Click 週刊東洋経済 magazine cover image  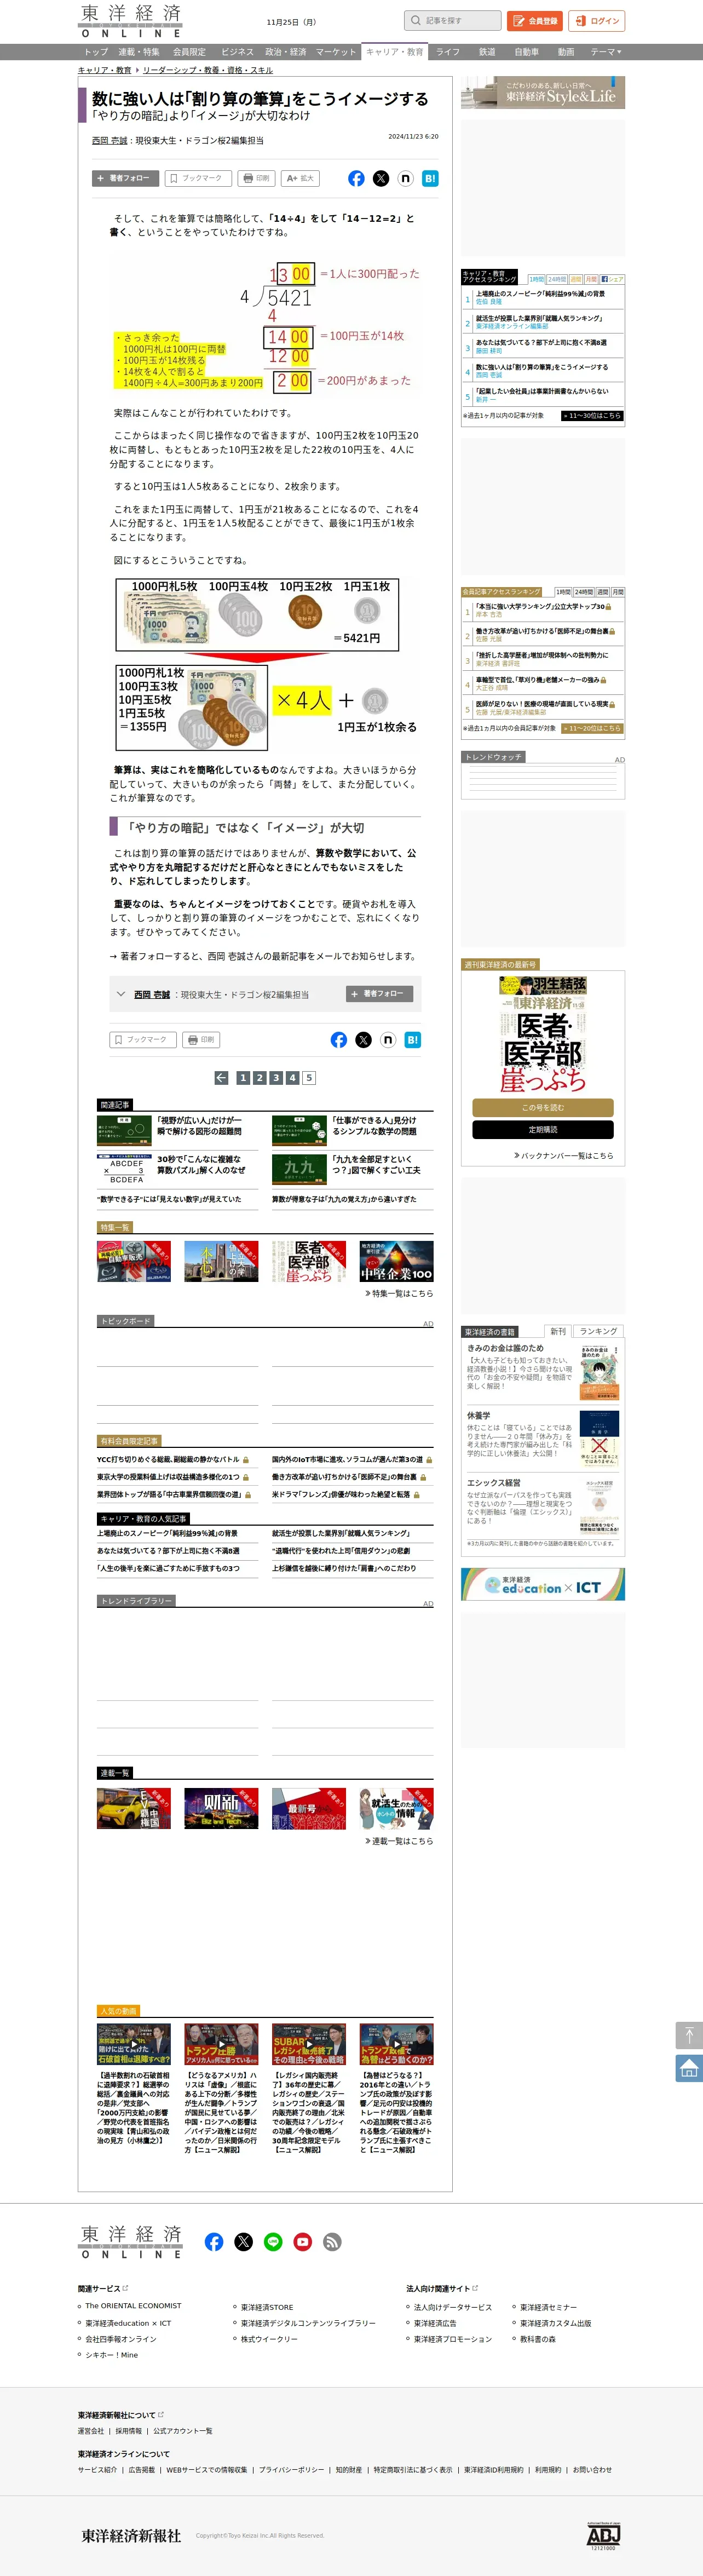pyautogui.click(x=543, y=1034)
